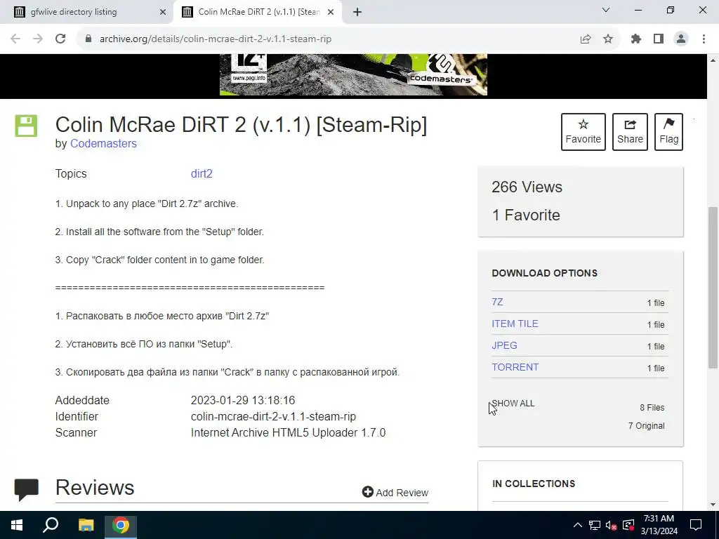Click the 1 Favorite text
The image size is (719, 539).
click(526, 215)
